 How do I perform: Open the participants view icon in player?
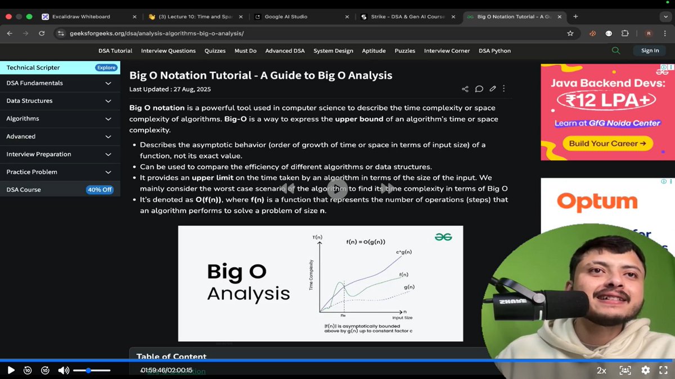tap(625, 370)
